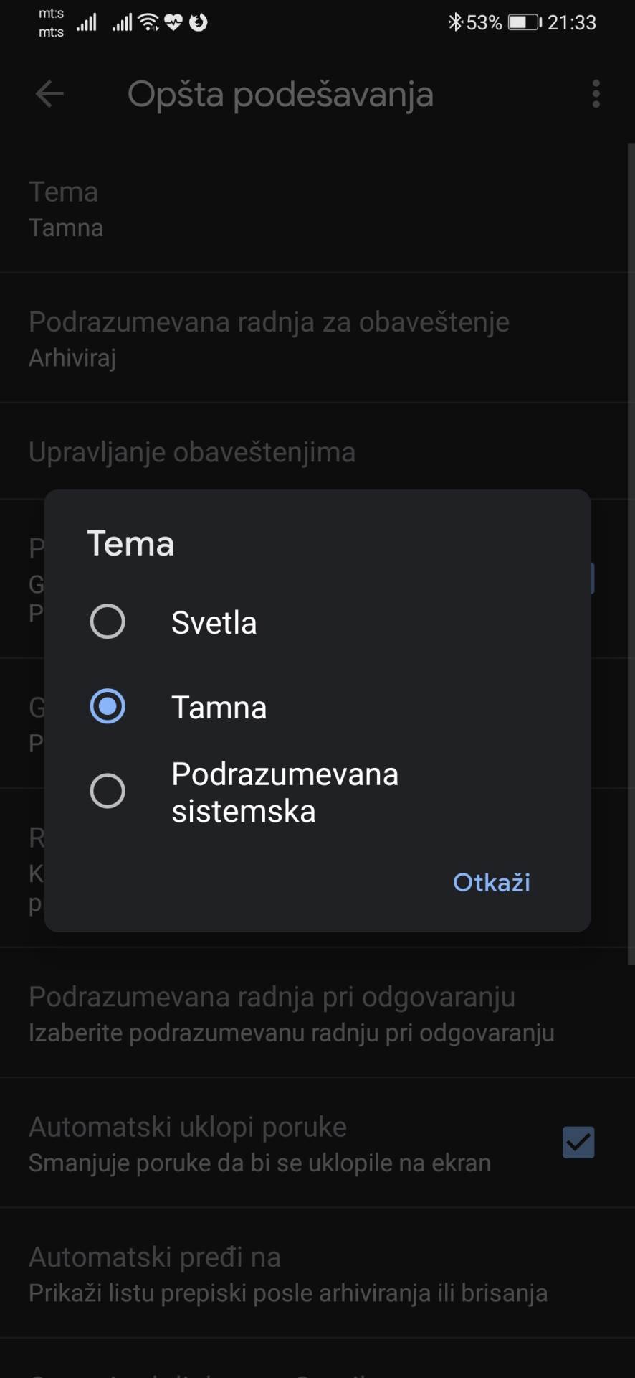The height and width of the screenshot is (1378, 635).
Task: Tap the Firefox icon in the status bar
Action: [x=199, y=22]
